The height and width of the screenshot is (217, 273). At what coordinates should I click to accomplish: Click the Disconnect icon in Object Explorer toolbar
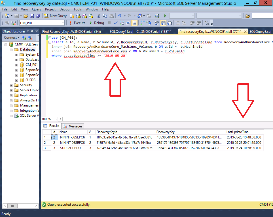[x=30, y=38]
